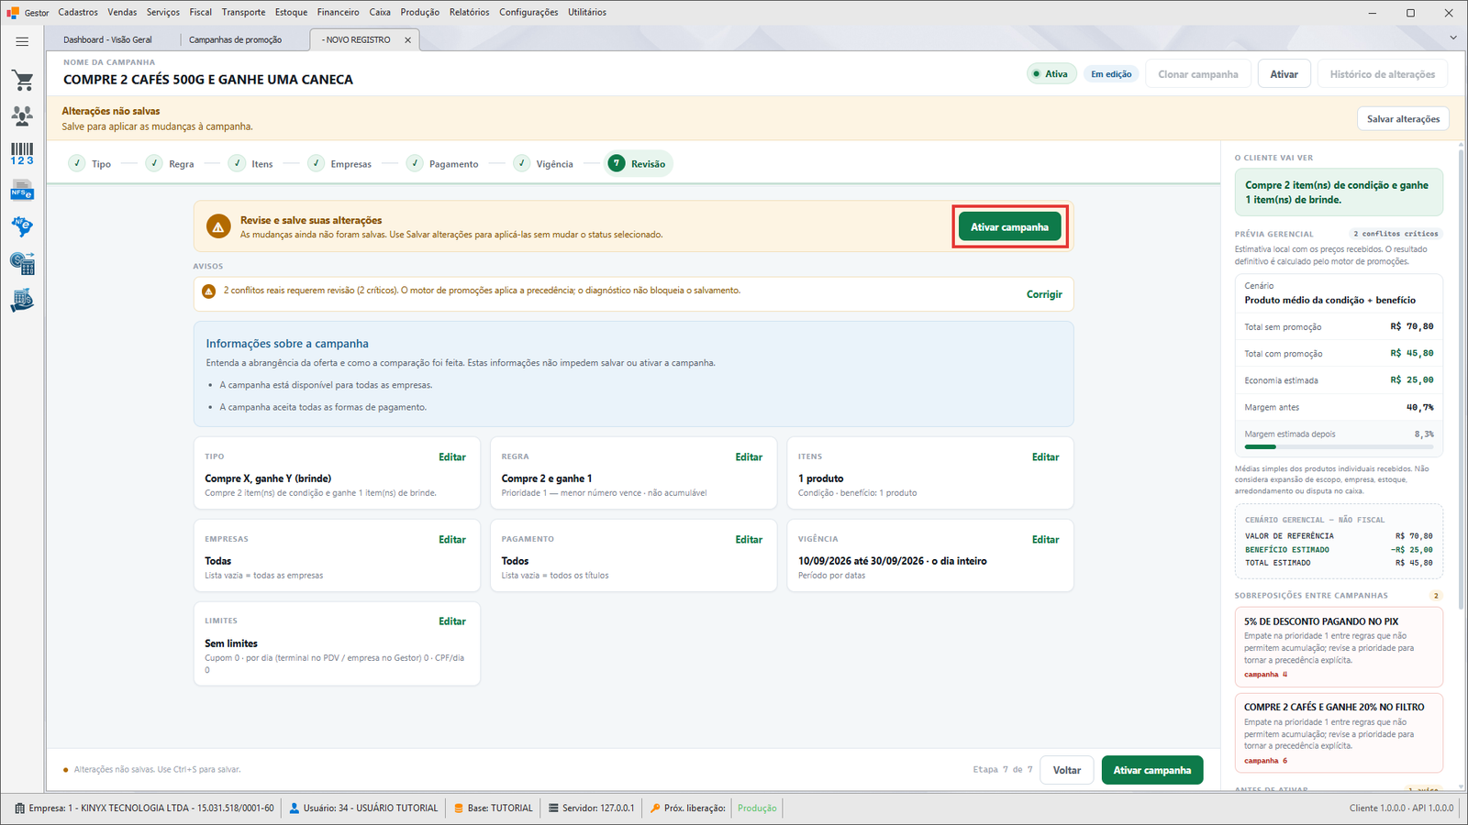Click the Ativa status badge

click(x=1051, y=74)
